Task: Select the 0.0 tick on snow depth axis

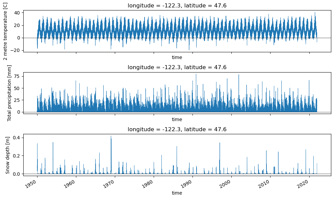Action: point(17,174)
